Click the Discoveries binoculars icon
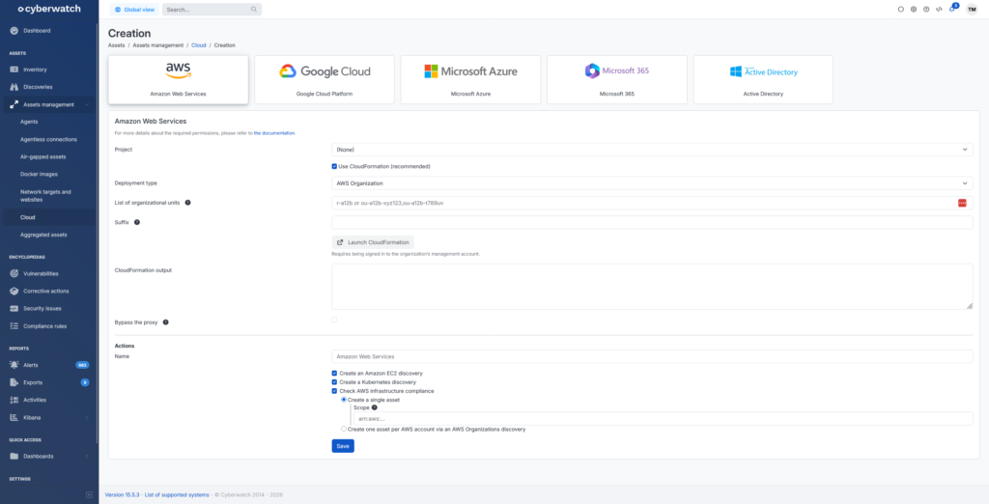Image resolution: width=989 pixels, height=504 pixels. click(x=14, y=87)
